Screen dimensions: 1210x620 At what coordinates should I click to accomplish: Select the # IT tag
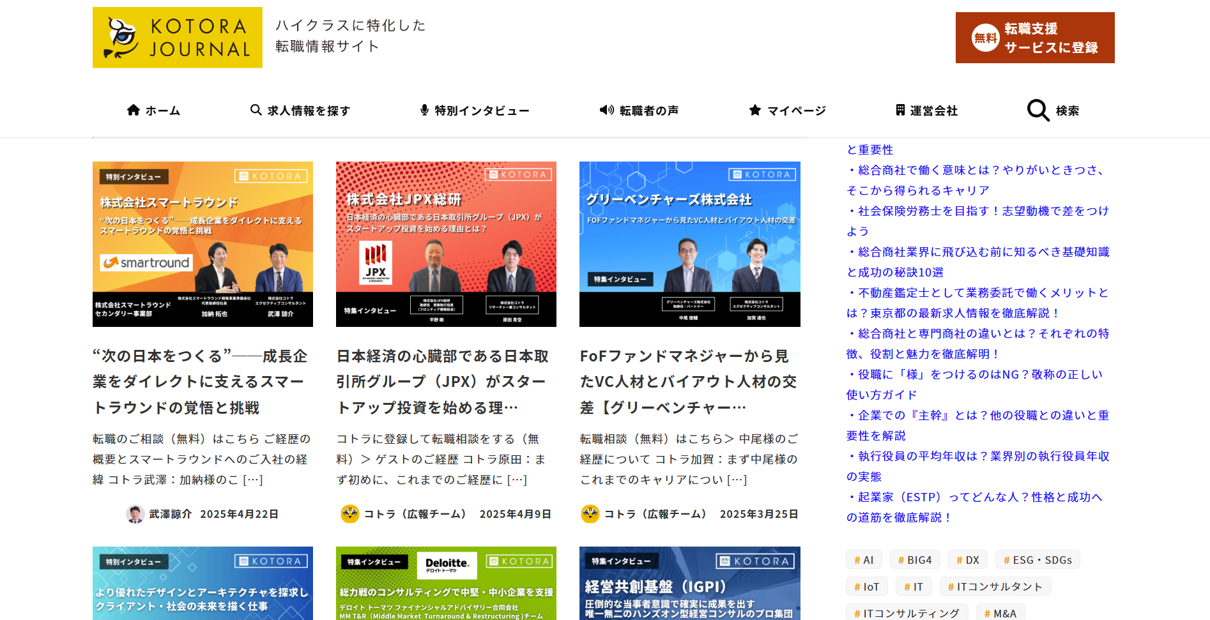click(x=914, y=587)
